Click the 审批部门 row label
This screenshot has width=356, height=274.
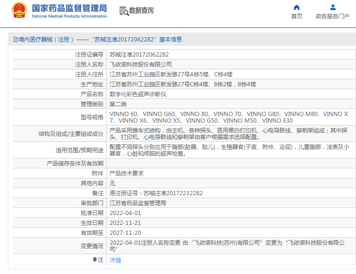click(x=92, y=203)
